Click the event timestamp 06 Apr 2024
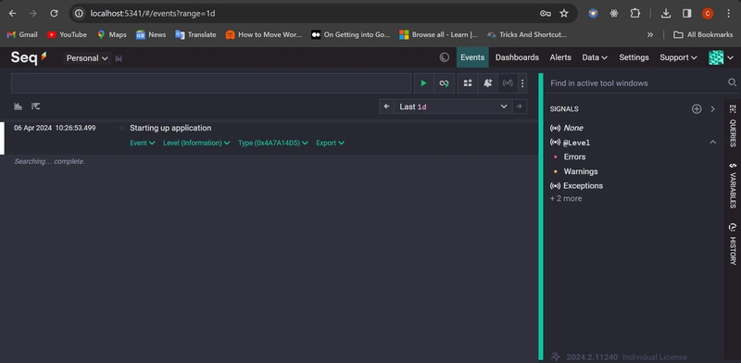741x363 pixels. 55,128
